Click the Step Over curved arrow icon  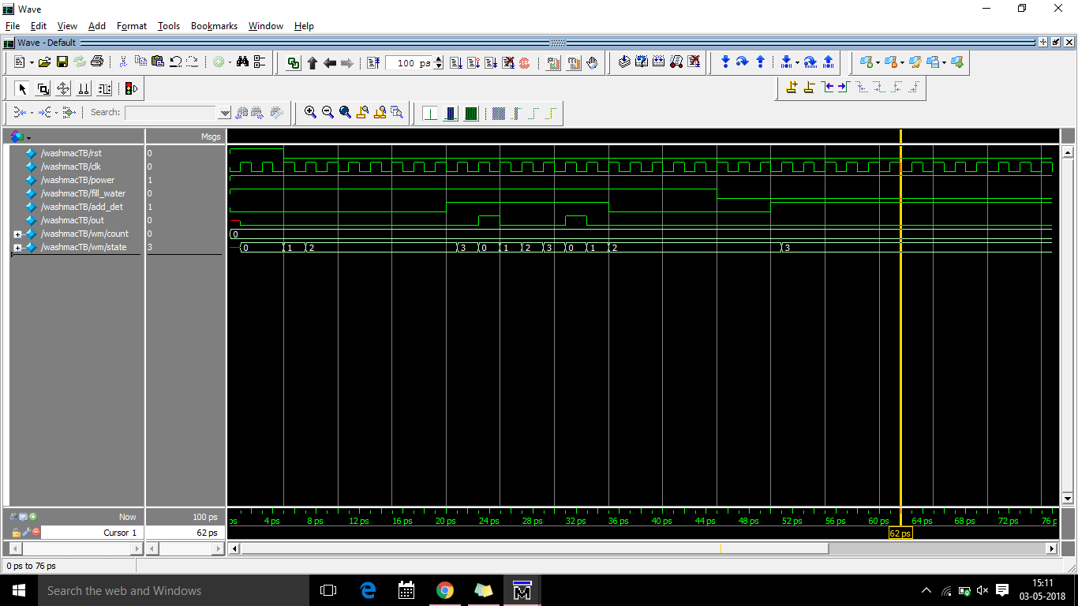tap(743, 62)
